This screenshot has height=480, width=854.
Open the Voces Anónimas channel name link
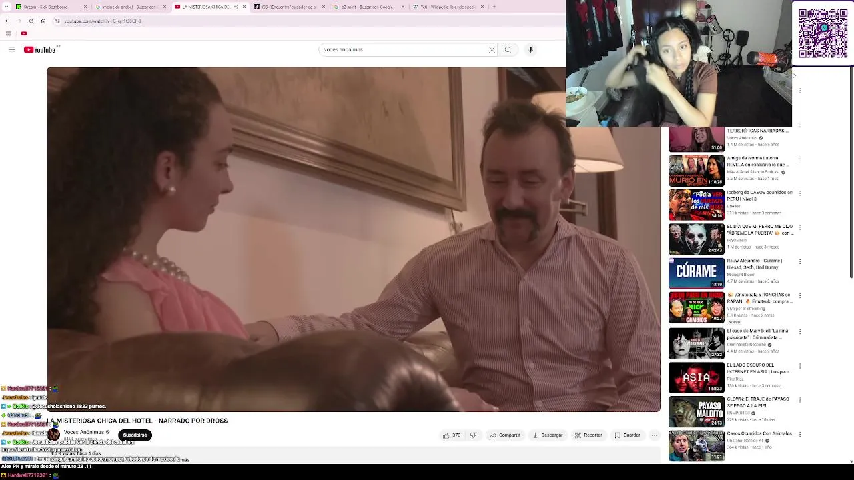pyautogui.click(x=83, y=432)
